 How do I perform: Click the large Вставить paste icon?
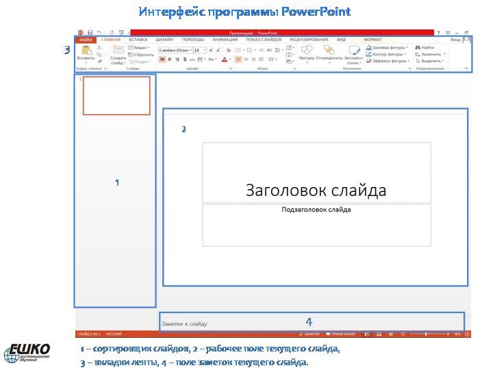point(86,50)
